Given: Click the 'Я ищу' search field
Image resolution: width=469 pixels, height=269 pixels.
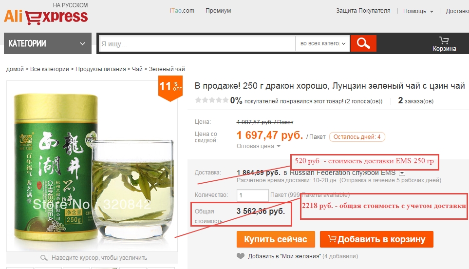Looking at the screenshot, I should (197, 44).
